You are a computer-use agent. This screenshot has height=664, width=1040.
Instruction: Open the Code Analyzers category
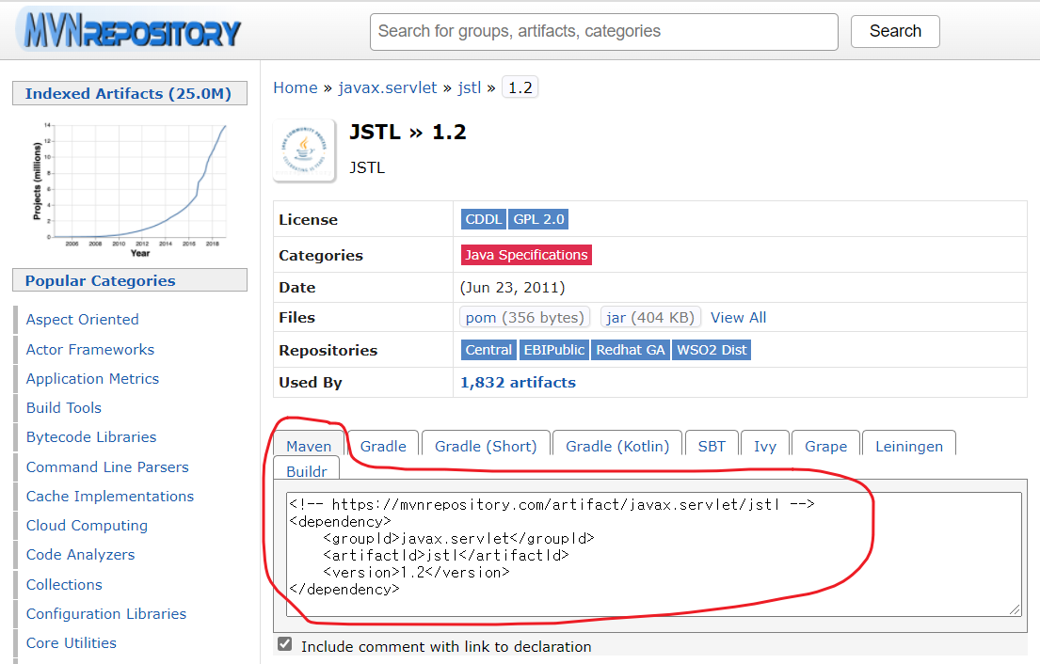tap(80, 555)
